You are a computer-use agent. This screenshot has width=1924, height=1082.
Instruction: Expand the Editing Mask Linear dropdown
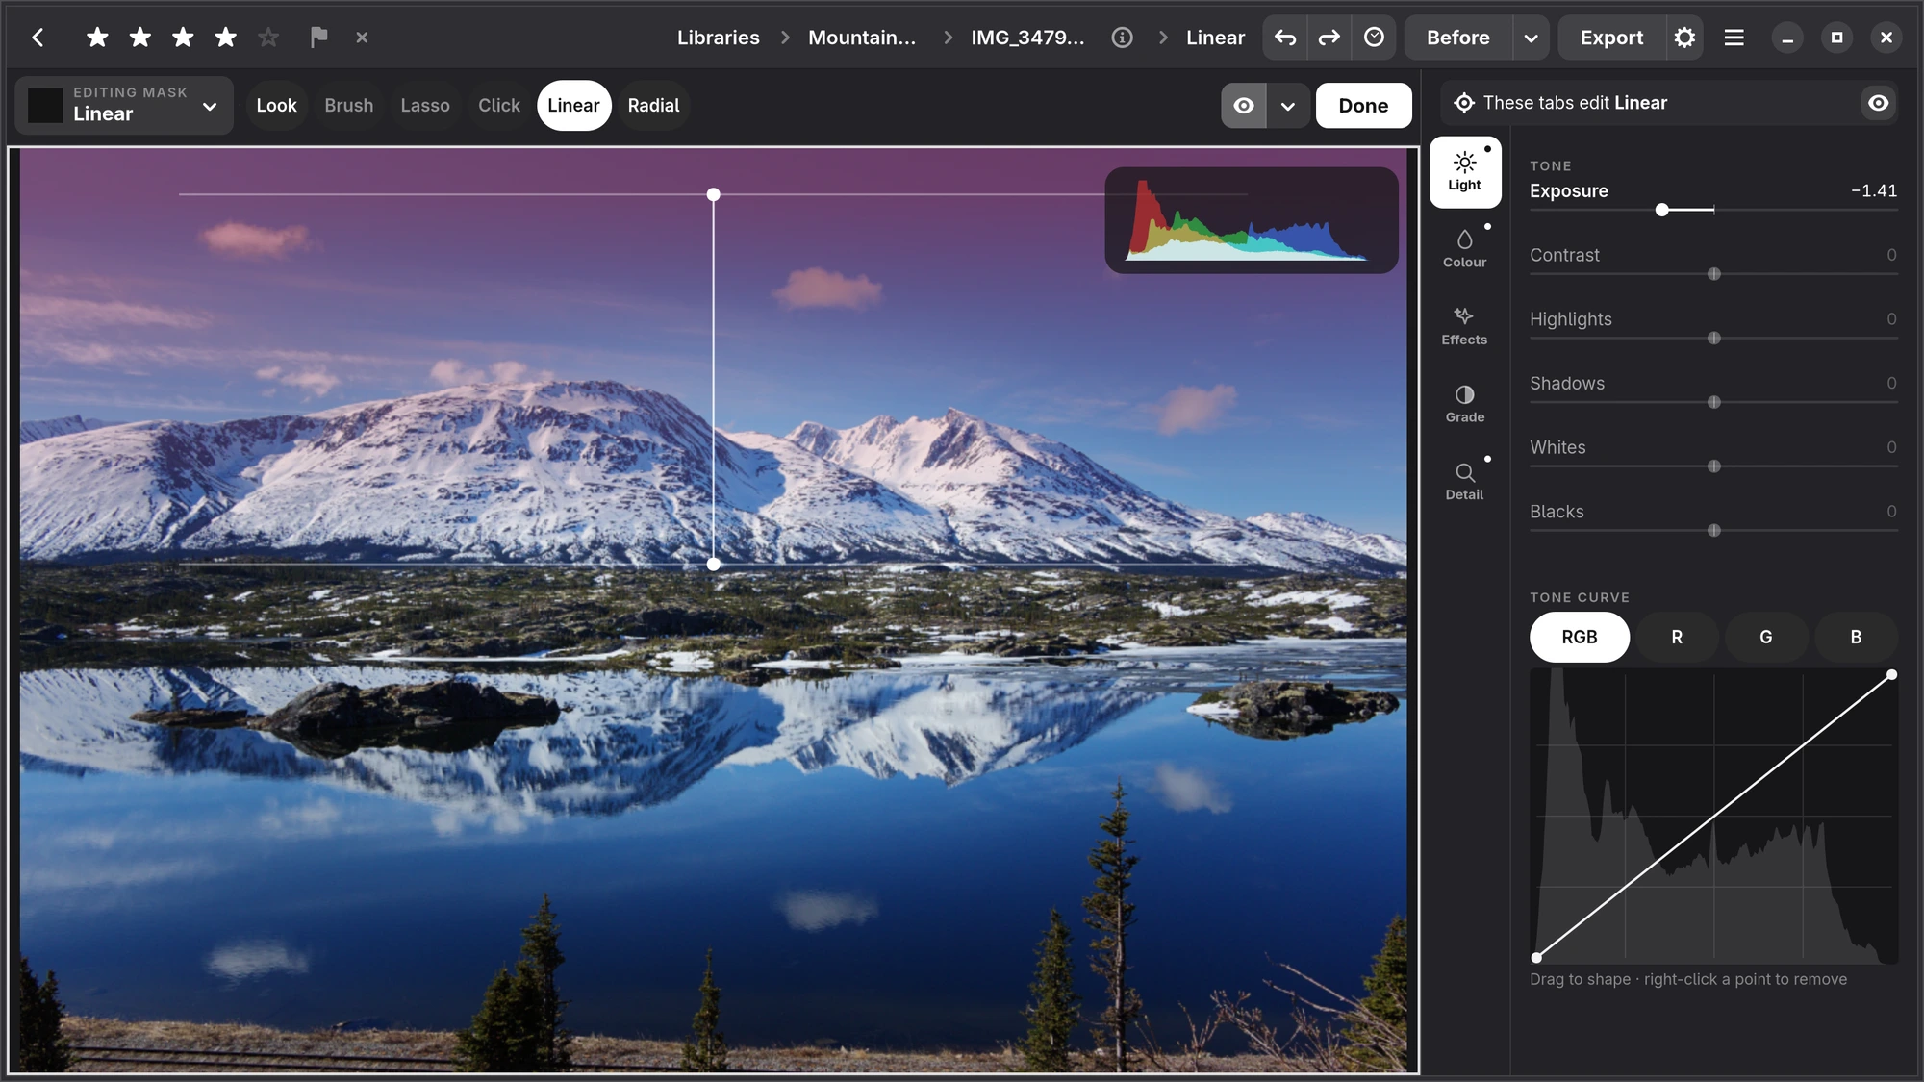pyautogui.click(x=124, y=106)
